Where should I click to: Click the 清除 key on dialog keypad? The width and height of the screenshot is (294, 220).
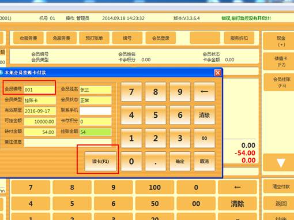point(204,115)
